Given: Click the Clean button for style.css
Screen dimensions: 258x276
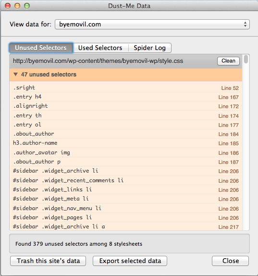Looking at the screenshot, I should pyautogui.click(x=228, y=61).
